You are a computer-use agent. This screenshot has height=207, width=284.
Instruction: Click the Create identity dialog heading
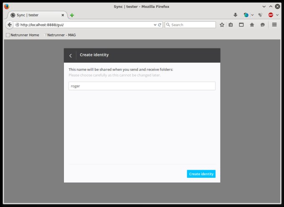(x=94, y=55)
